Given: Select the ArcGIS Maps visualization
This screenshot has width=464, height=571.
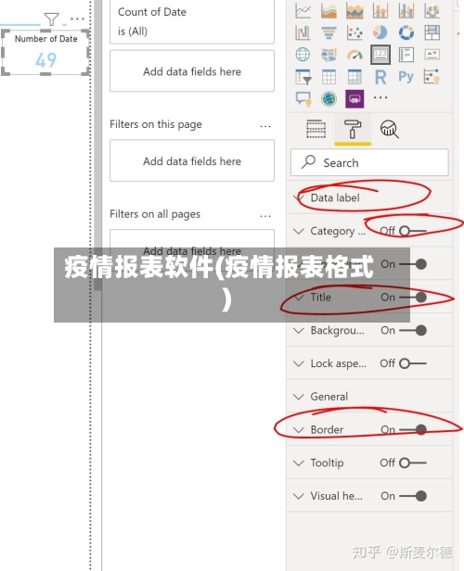Looking at the screenshot, I should pyautogui.click(x=329, y=98).
